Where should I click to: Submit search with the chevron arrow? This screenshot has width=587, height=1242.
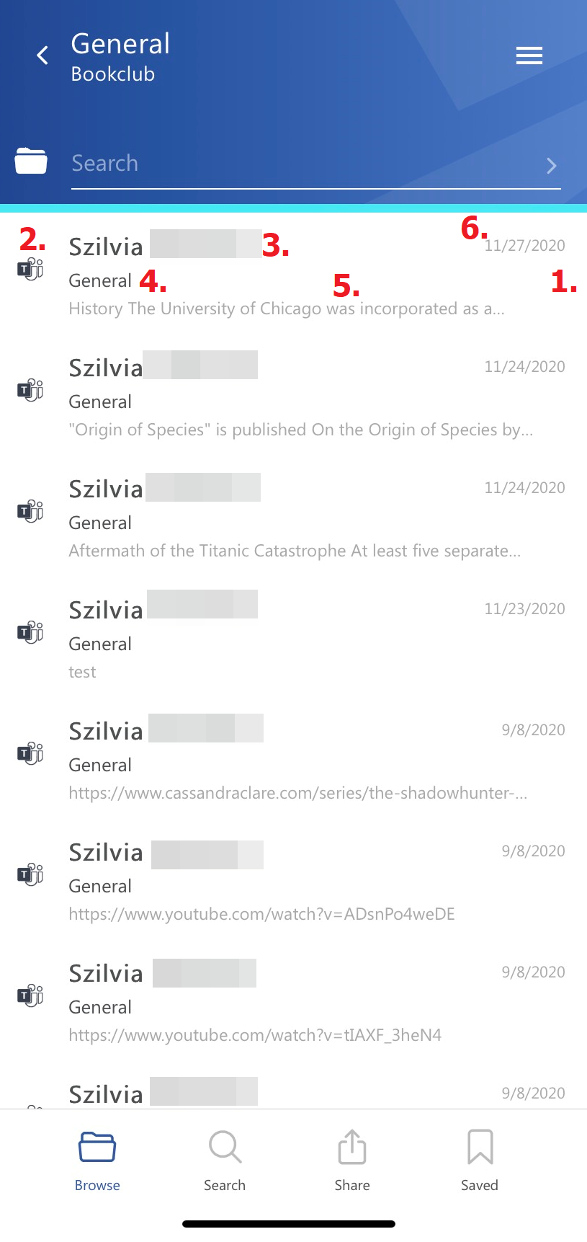tap(551, 166)
